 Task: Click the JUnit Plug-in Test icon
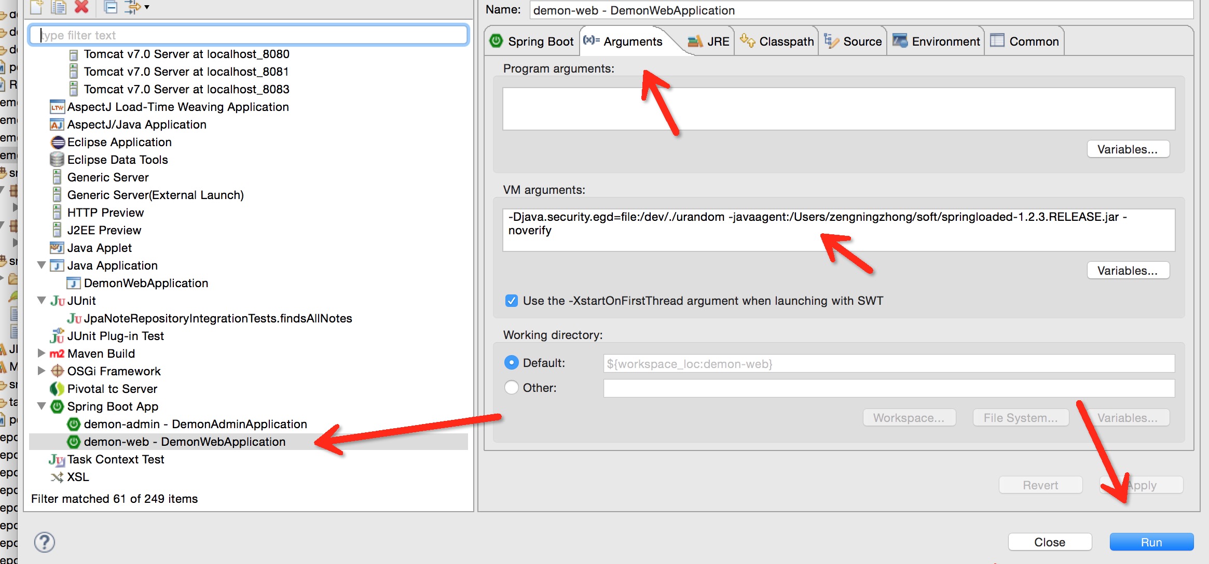pos(57,336)
